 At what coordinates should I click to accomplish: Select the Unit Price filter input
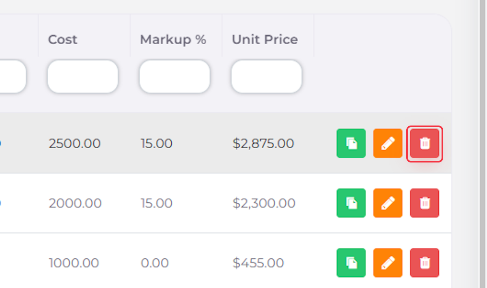coord(267,76)
